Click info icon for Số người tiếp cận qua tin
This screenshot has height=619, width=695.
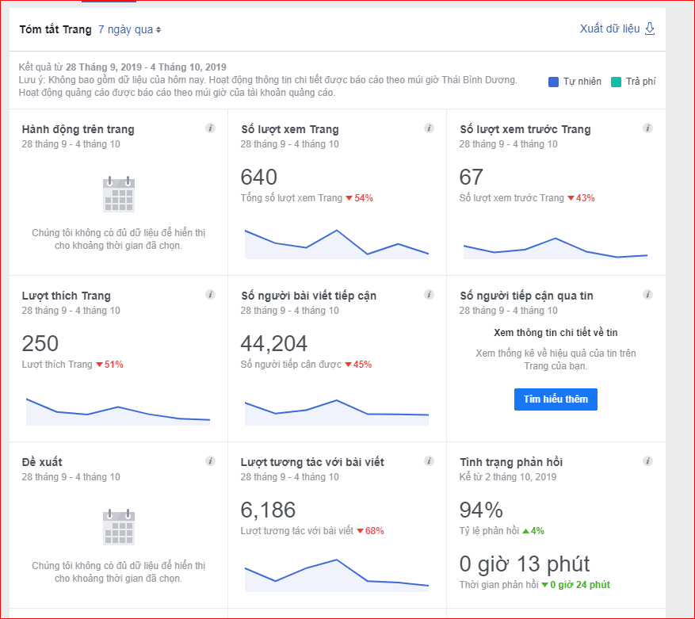pos(648,293)
